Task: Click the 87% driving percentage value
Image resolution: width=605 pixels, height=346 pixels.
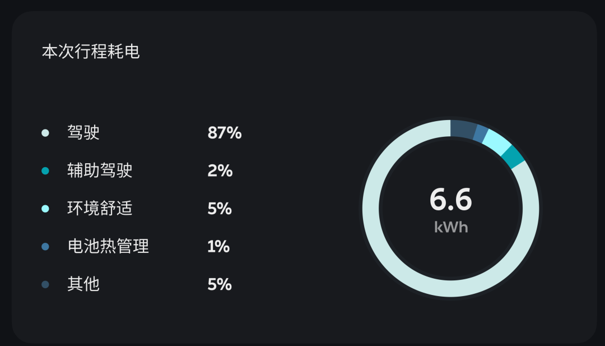Action: coord(224,133)
